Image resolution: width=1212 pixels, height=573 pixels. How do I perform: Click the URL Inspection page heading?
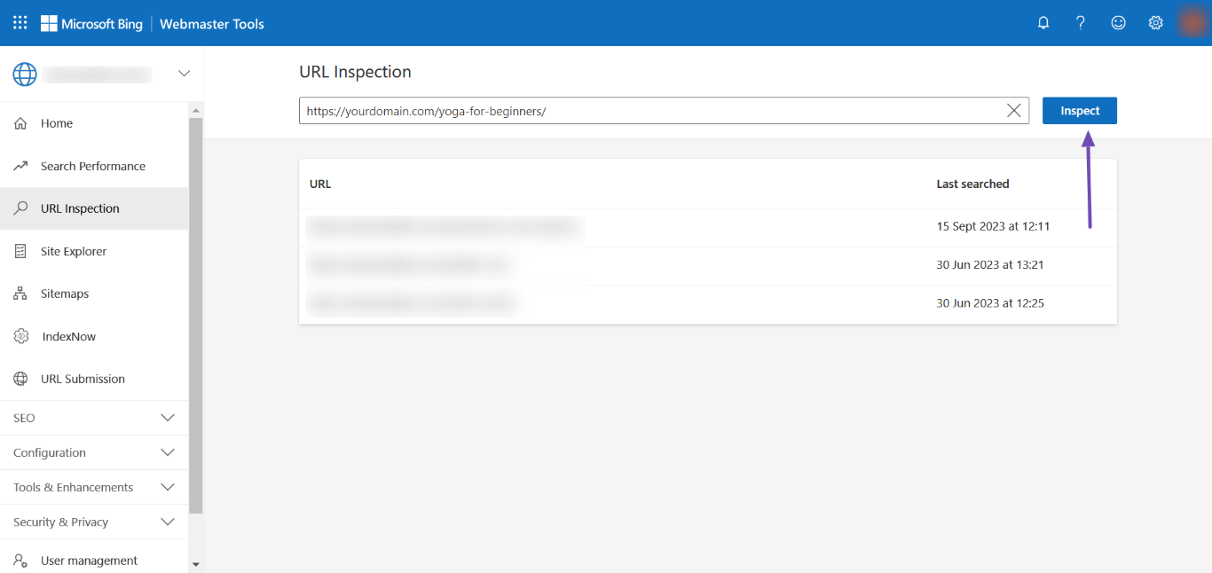[355, 72]
